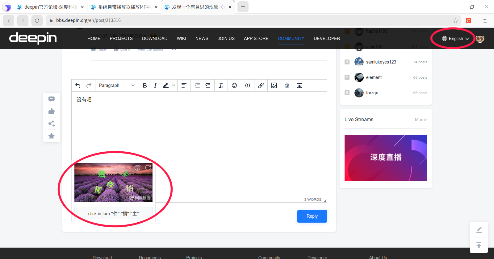Image resolution: width=494 pixels, height=259 pixels.
Task: Open More live streams link
Action: click(421, 120)
